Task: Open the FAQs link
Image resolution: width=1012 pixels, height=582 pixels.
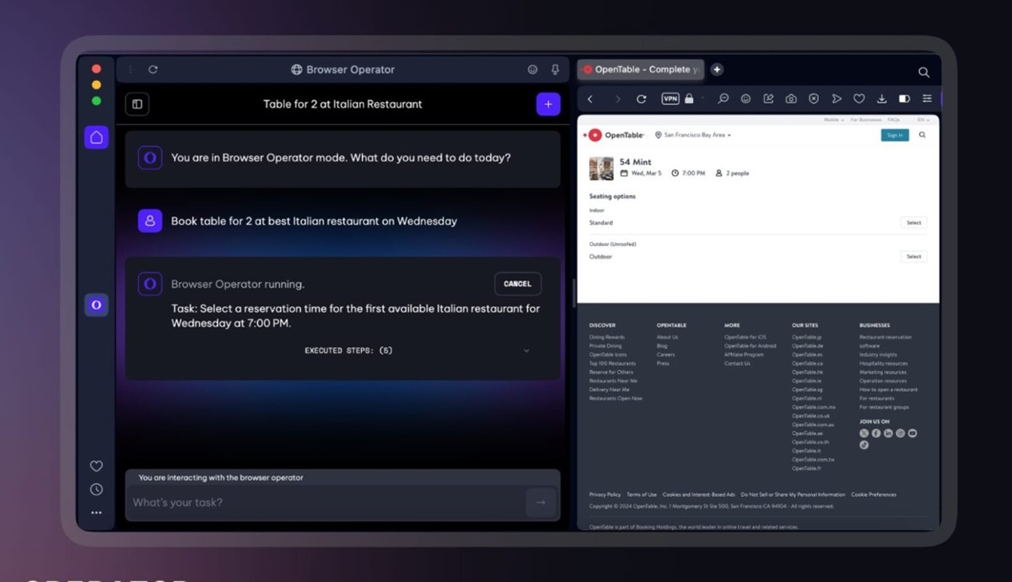Action: [x=894, y=120]
